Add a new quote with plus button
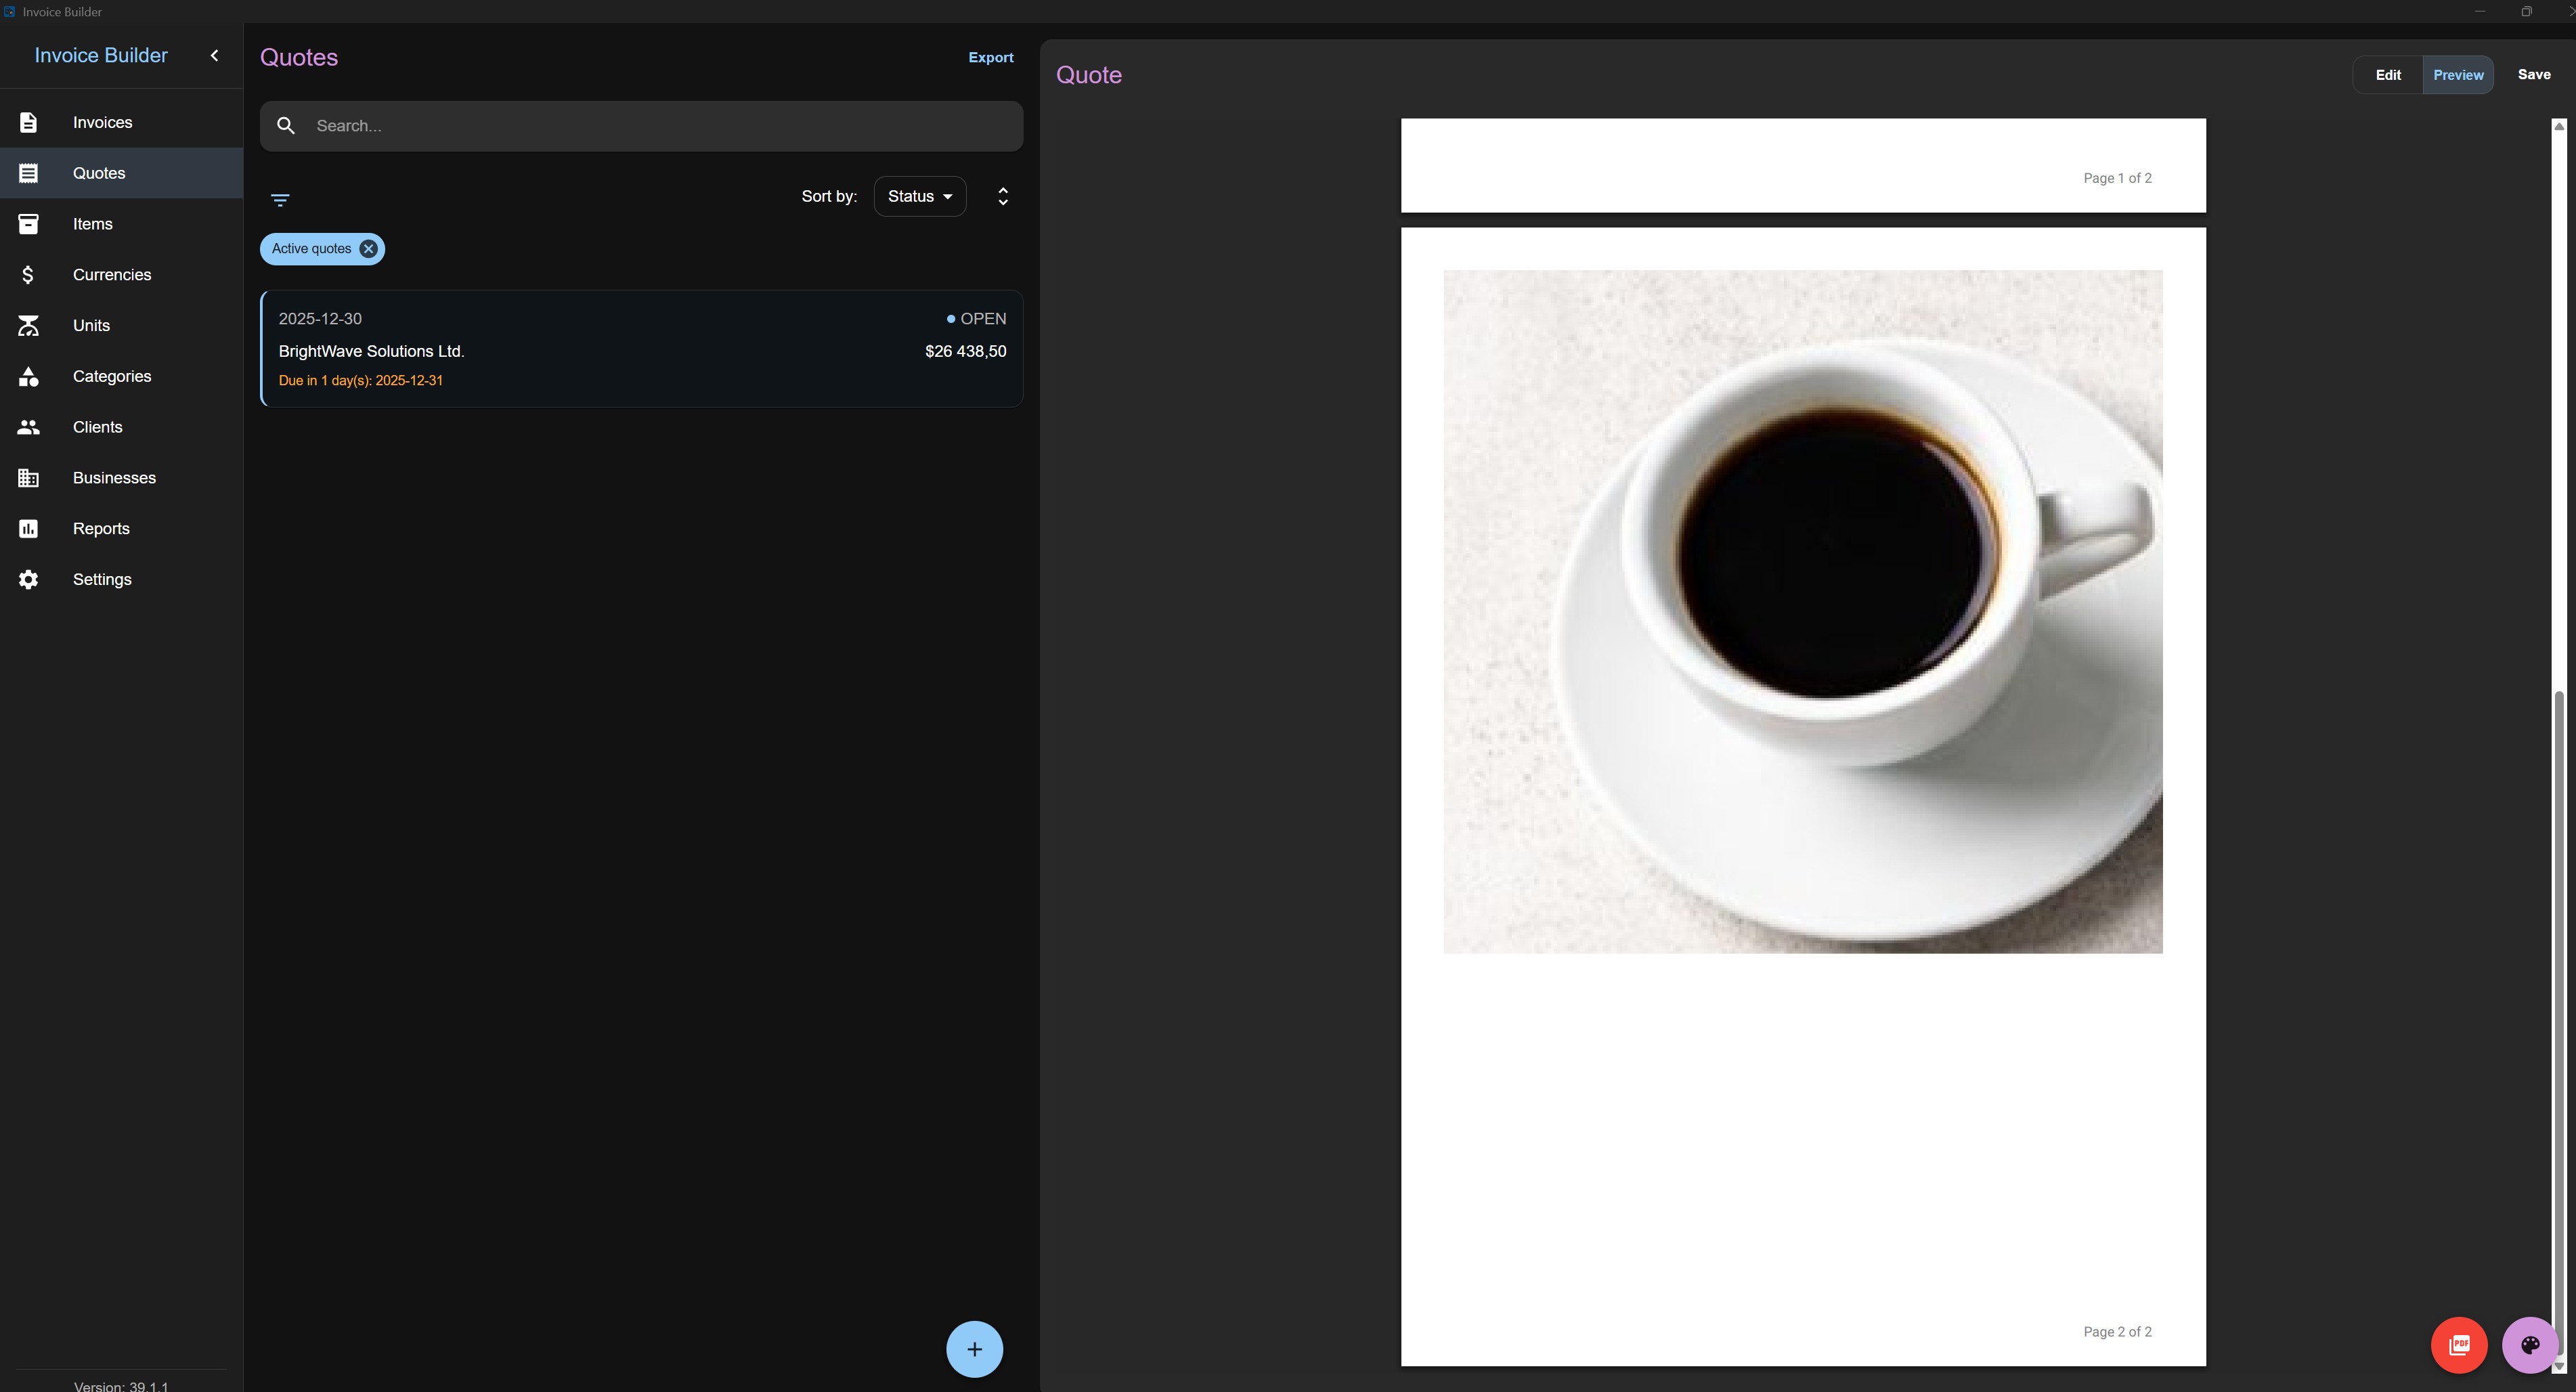Screen dimensions: 2576x1392 click(x=974, y=1349)
